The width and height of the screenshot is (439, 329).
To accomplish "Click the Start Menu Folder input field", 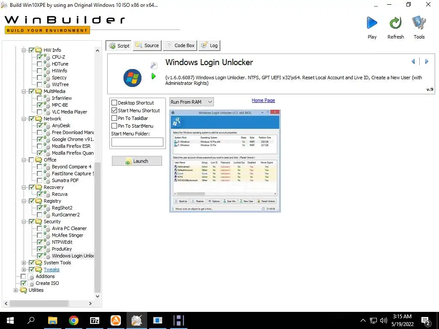I will point(137,142).
